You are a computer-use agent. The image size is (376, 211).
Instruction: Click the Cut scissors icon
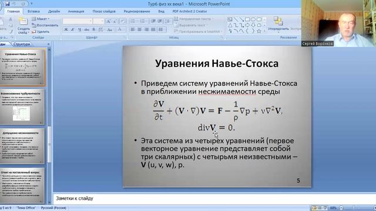[x=11, y=19]
